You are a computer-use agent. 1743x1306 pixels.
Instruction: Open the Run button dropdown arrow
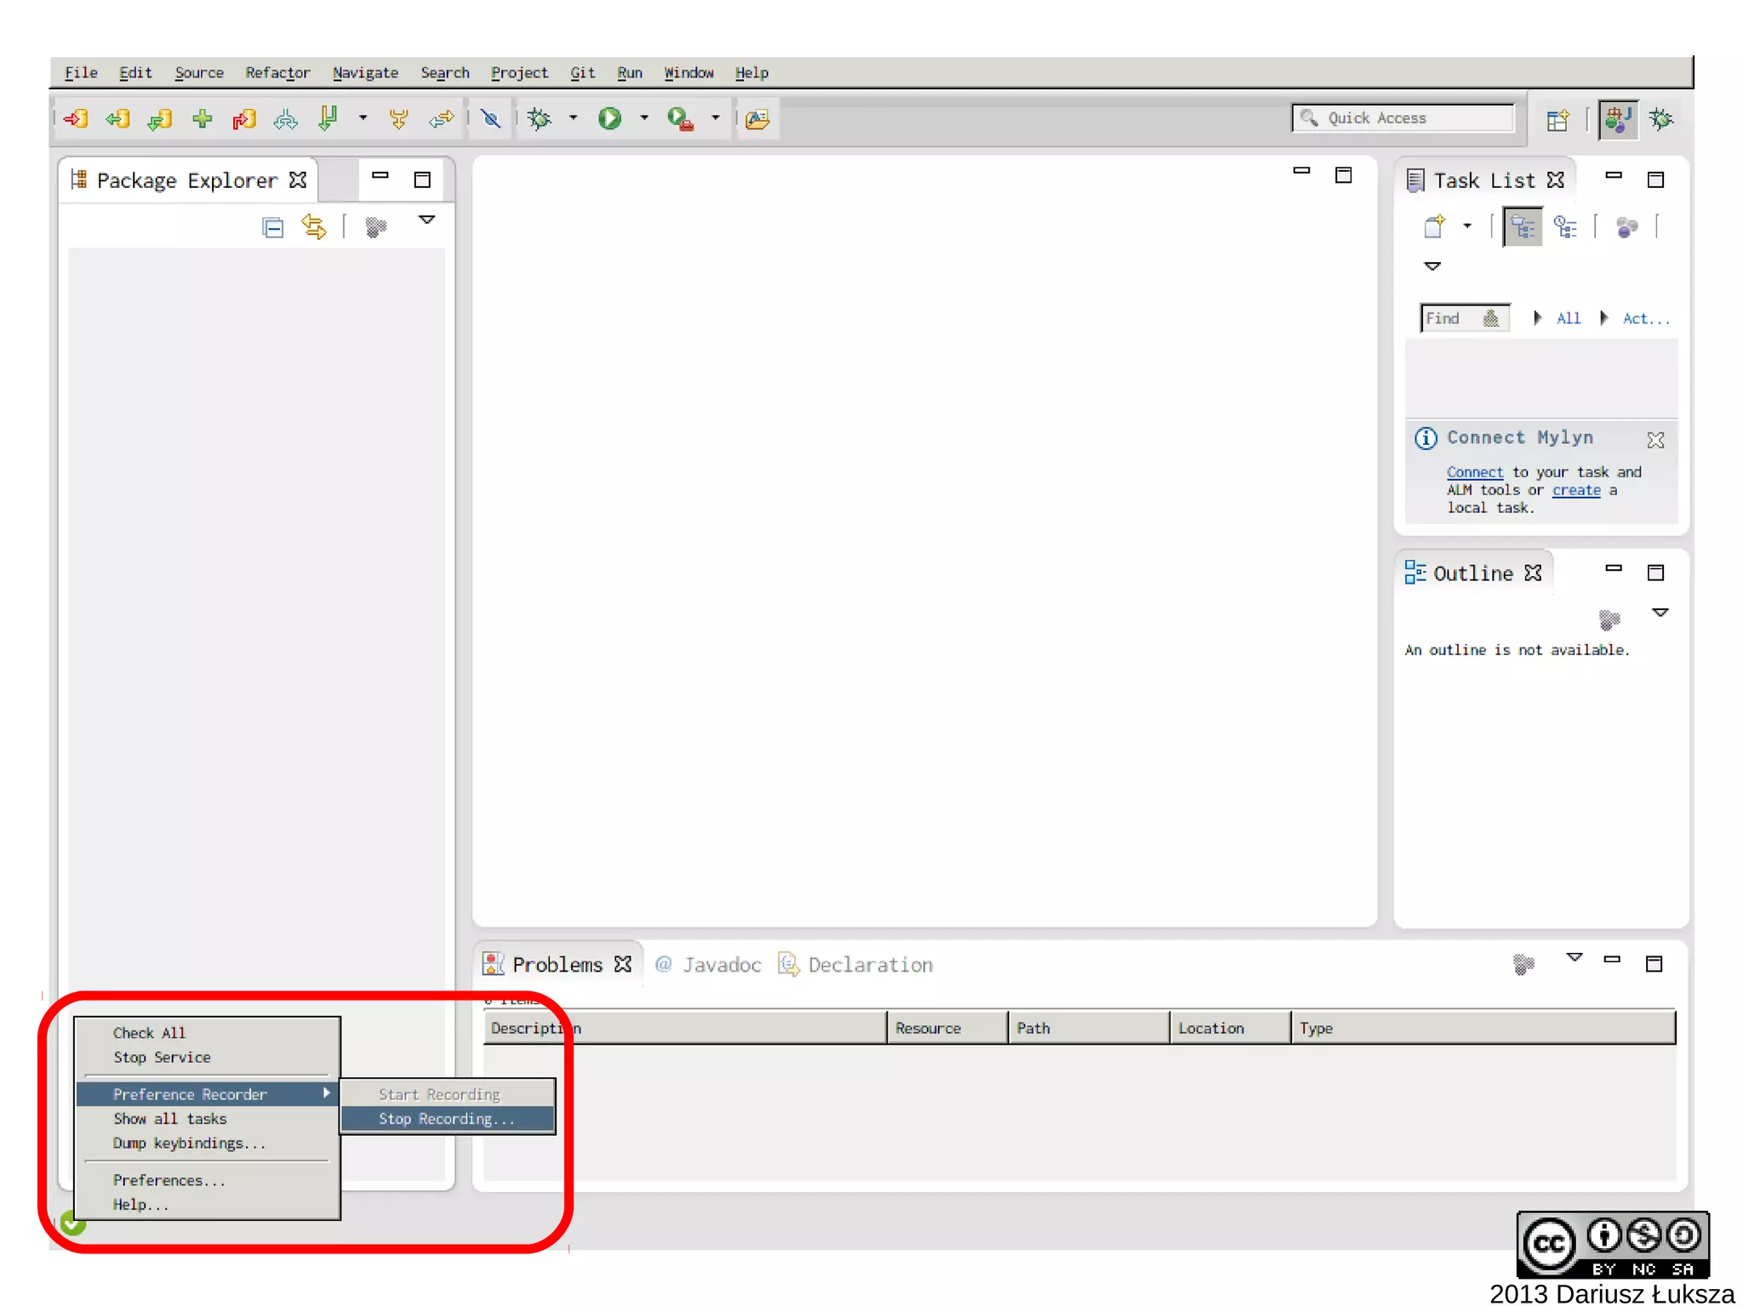pos(644,118)
